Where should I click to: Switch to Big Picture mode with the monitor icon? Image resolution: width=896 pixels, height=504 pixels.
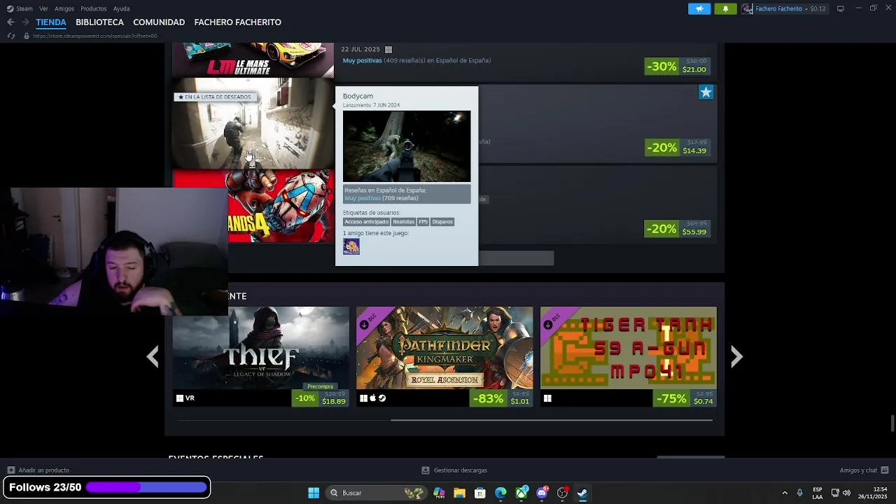click(841, 8)
